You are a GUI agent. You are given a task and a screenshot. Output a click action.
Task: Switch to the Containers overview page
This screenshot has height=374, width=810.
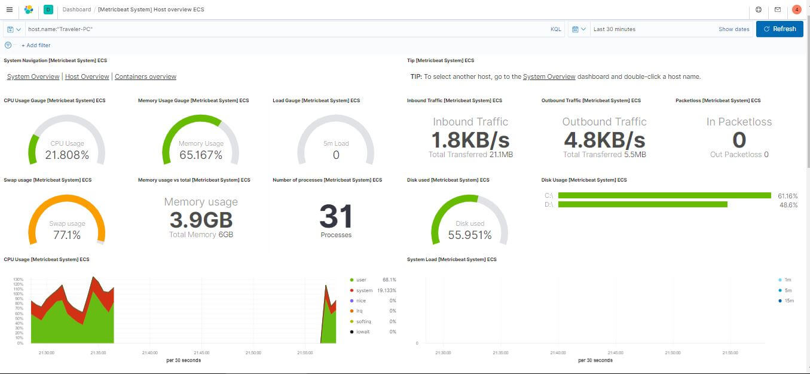tap(145, 76)
